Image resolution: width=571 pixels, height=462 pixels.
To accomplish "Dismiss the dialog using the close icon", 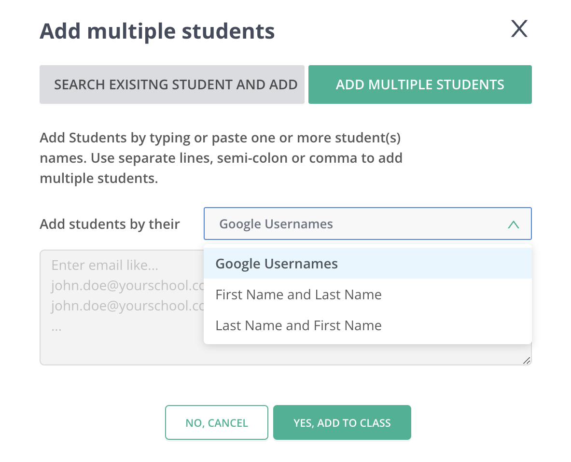I will (x=519, y=29).
